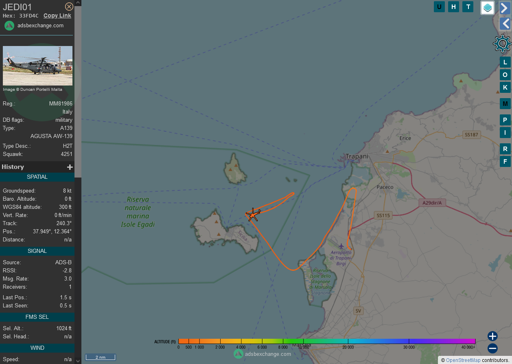The height and width of the screenshot is (364, 512).
Task: Open the OpenStreetMap attribution link
Action: click(x=463, y=360)
